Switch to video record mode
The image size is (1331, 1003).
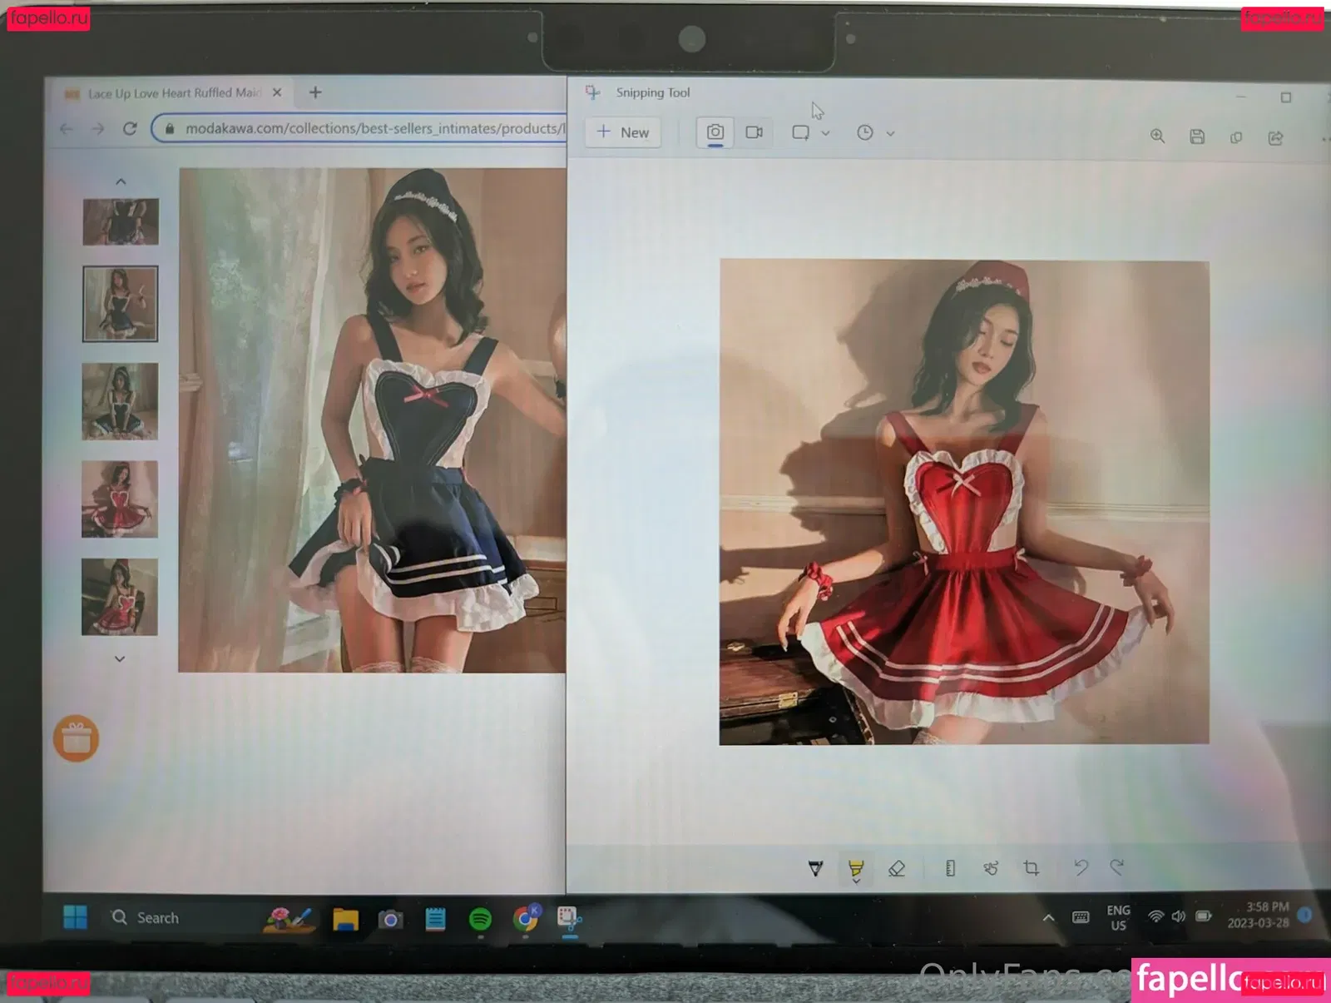click(x=755, y=132)
